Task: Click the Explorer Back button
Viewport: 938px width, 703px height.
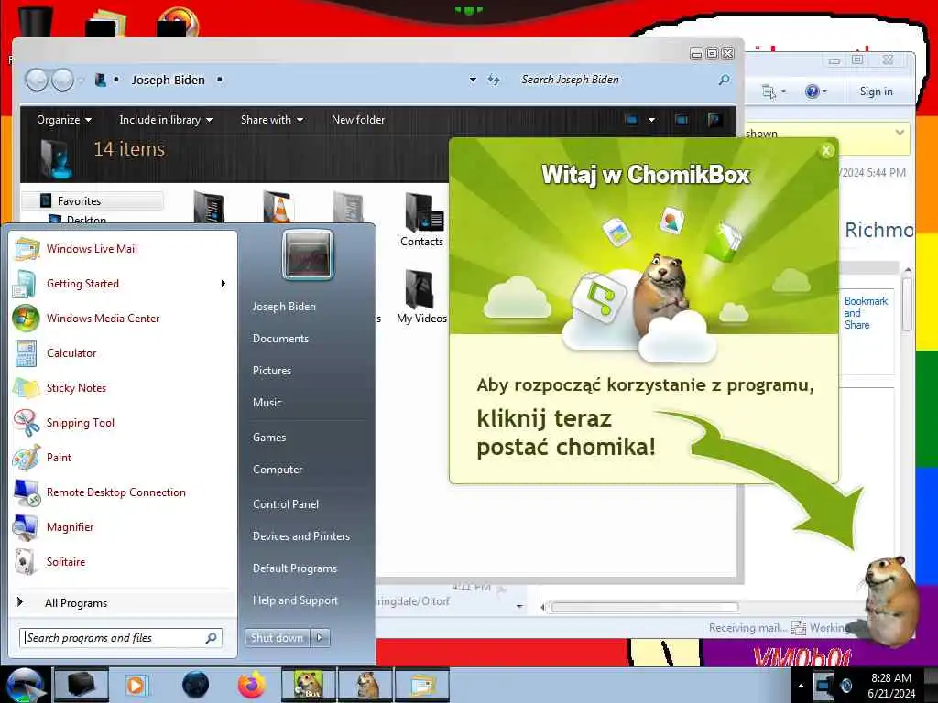Action: (37, 80)
